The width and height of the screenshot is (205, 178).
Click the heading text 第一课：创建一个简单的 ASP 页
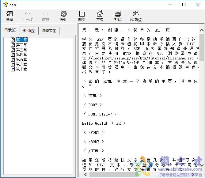click(126, 30)
